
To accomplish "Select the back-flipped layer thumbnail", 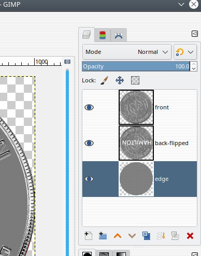I will [136, 143].
